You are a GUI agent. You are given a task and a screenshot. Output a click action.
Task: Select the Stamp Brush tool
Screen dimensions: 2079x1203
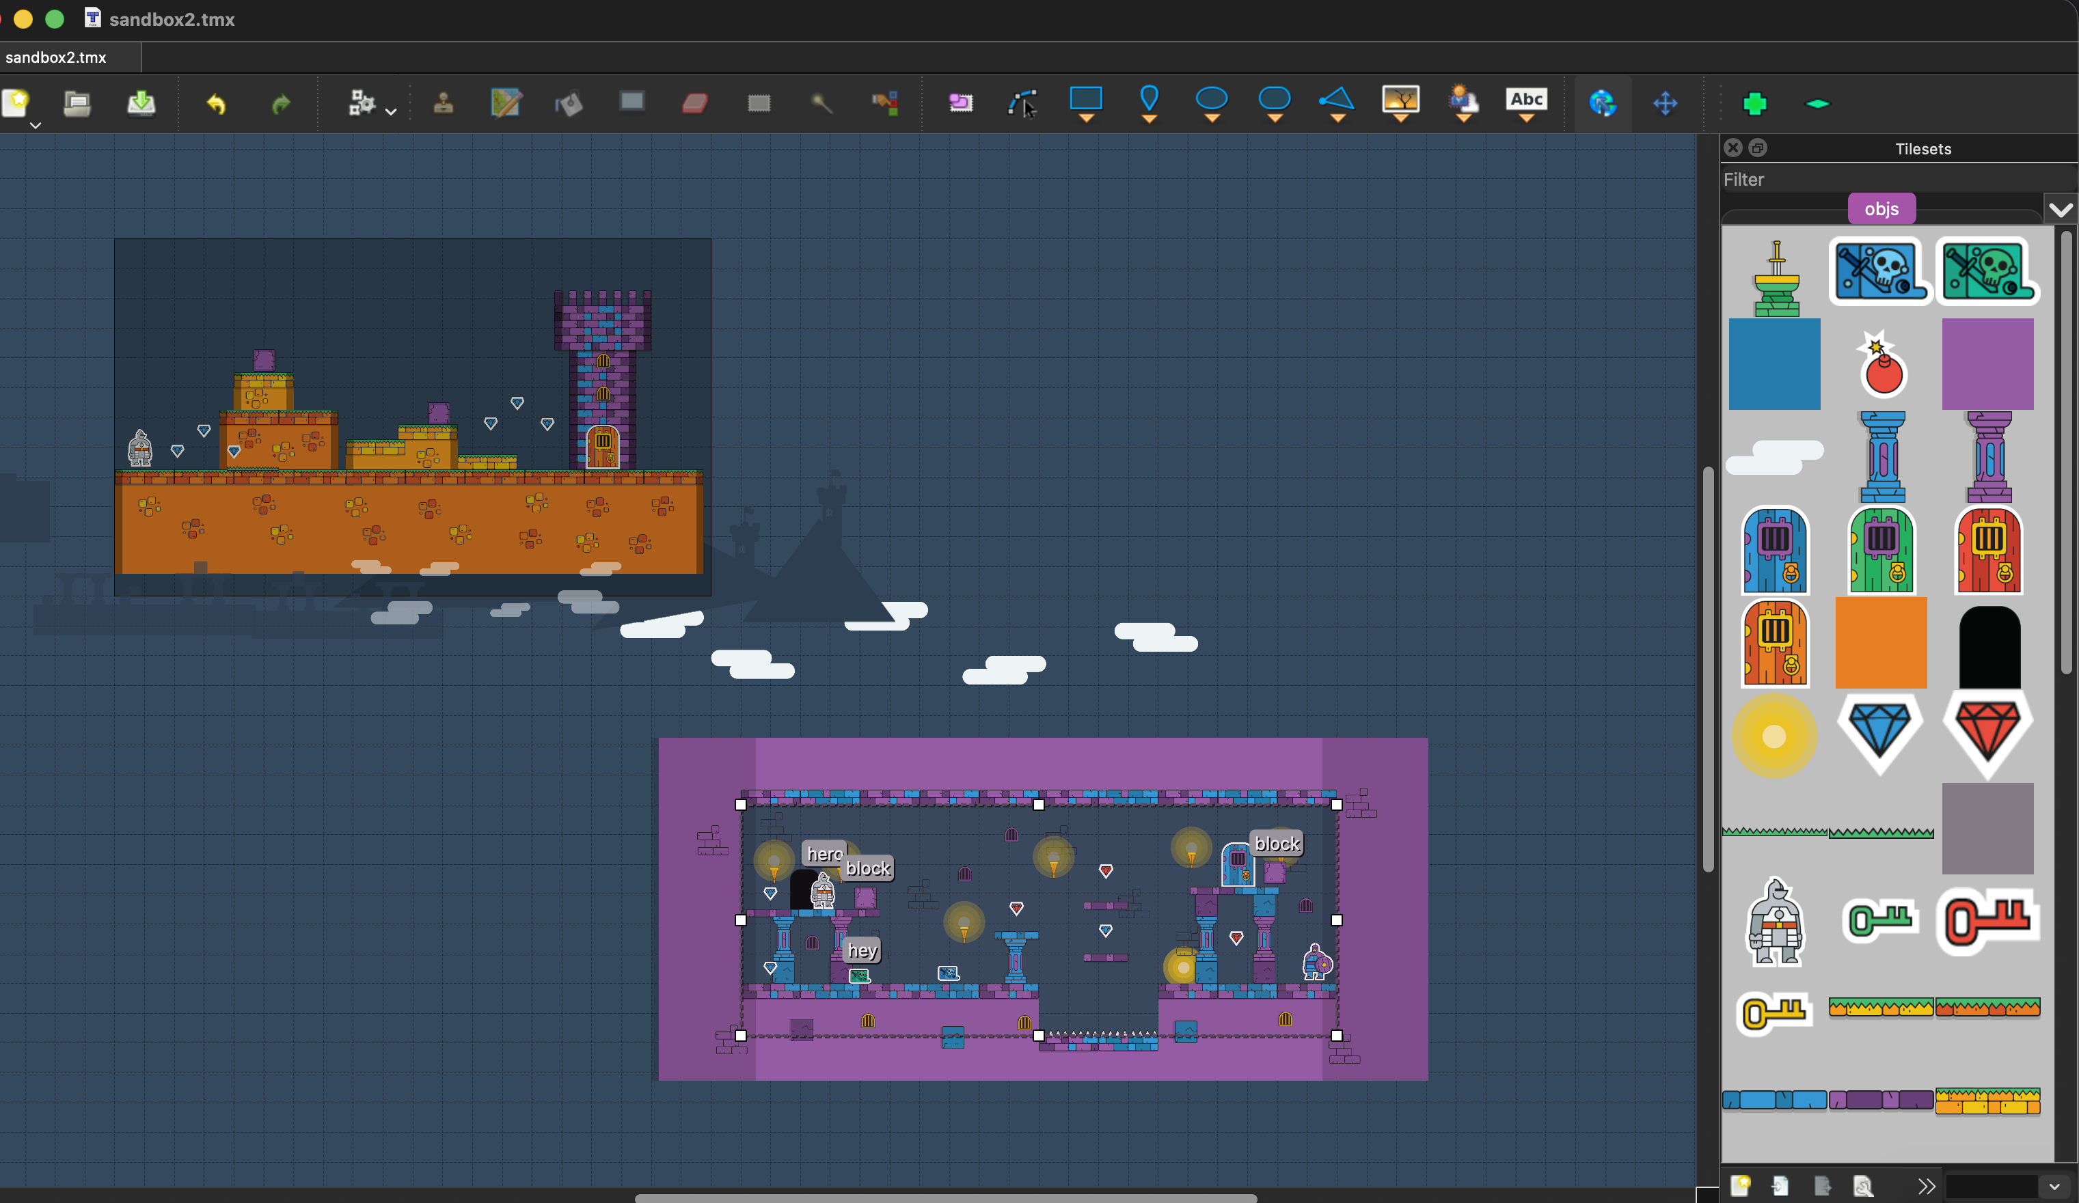tap(443, 103)
